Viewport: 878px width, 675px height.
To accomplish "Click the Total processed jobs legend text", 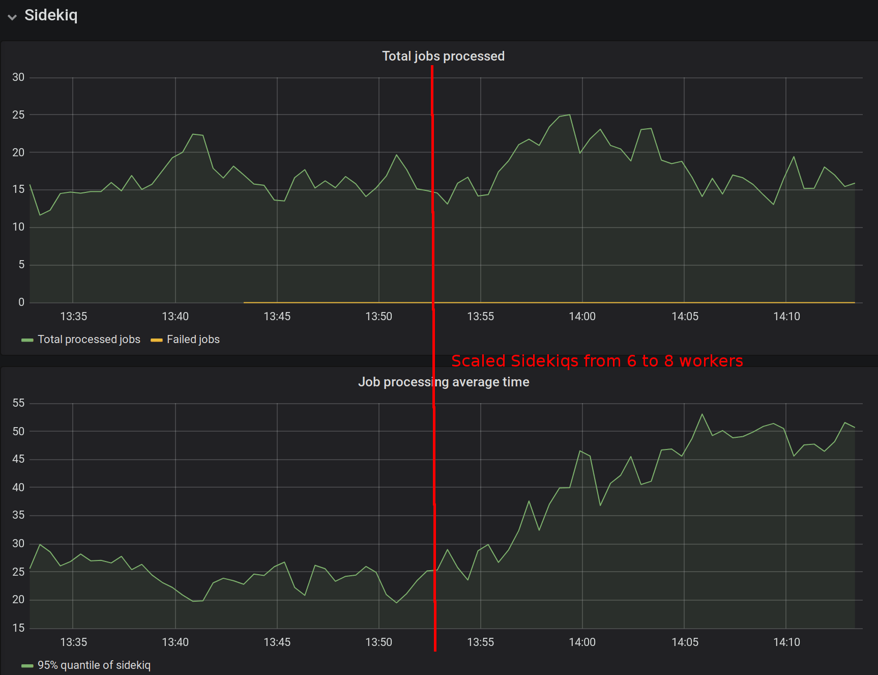I will tap(89, 339).
